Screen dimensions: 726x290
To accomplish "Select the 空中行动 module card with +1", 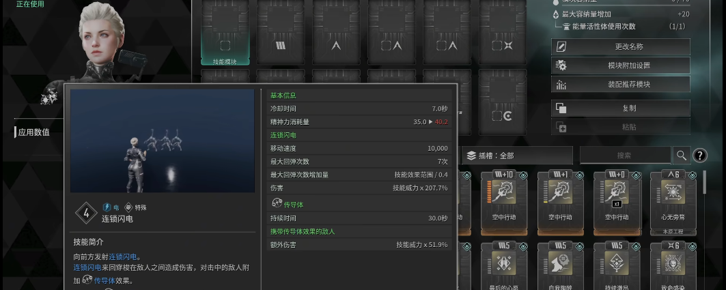I will point(561,203).
